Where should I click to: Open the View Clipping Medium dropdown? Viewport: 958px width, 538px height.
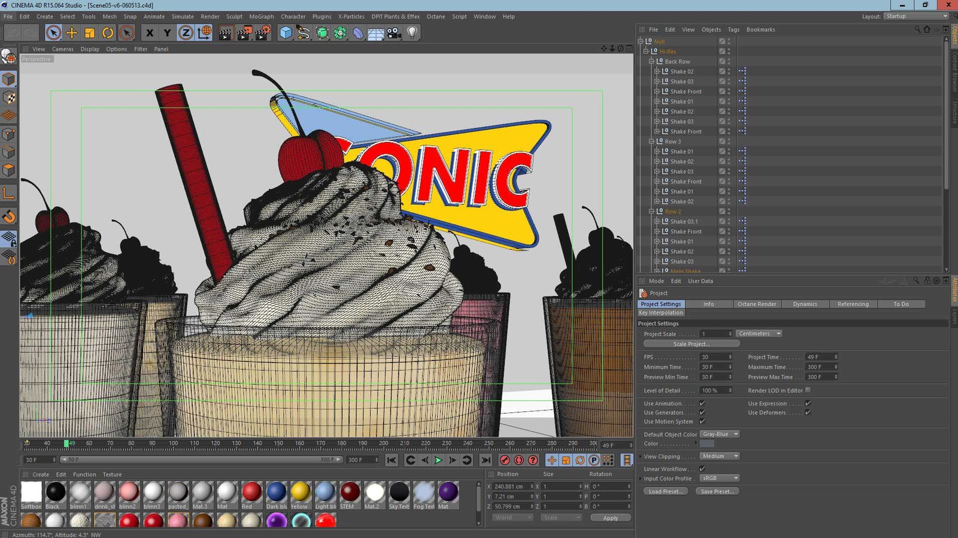[720, 456]
